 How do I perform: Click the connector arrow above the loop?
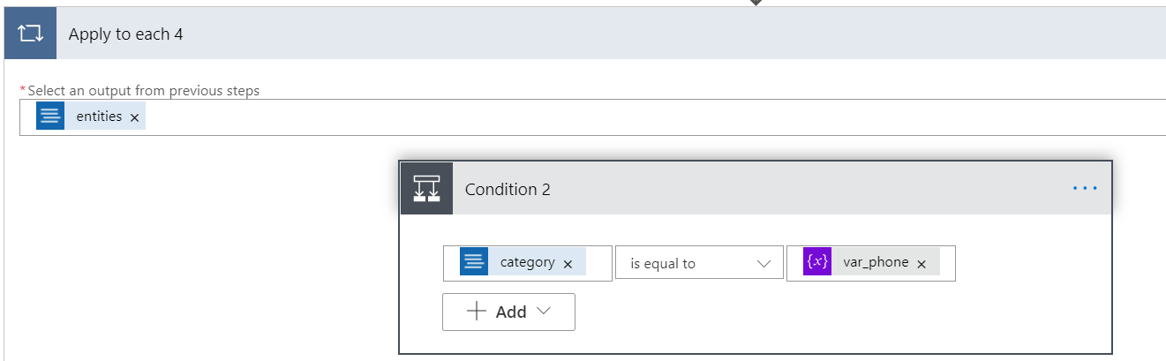[756, 3]
